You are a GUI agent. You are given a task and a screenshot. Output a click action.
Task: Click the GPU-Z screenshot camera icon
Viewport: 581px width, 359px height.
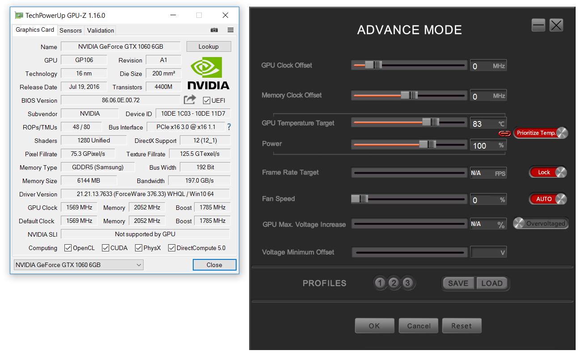point(214,30)
